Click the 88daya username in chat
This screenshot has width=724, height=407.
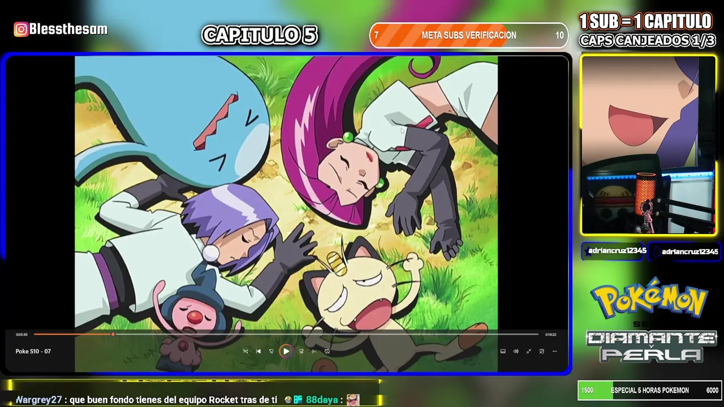click(322, 400)
